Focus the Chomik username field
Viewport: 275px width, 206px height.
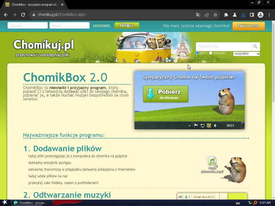point(28,25)
